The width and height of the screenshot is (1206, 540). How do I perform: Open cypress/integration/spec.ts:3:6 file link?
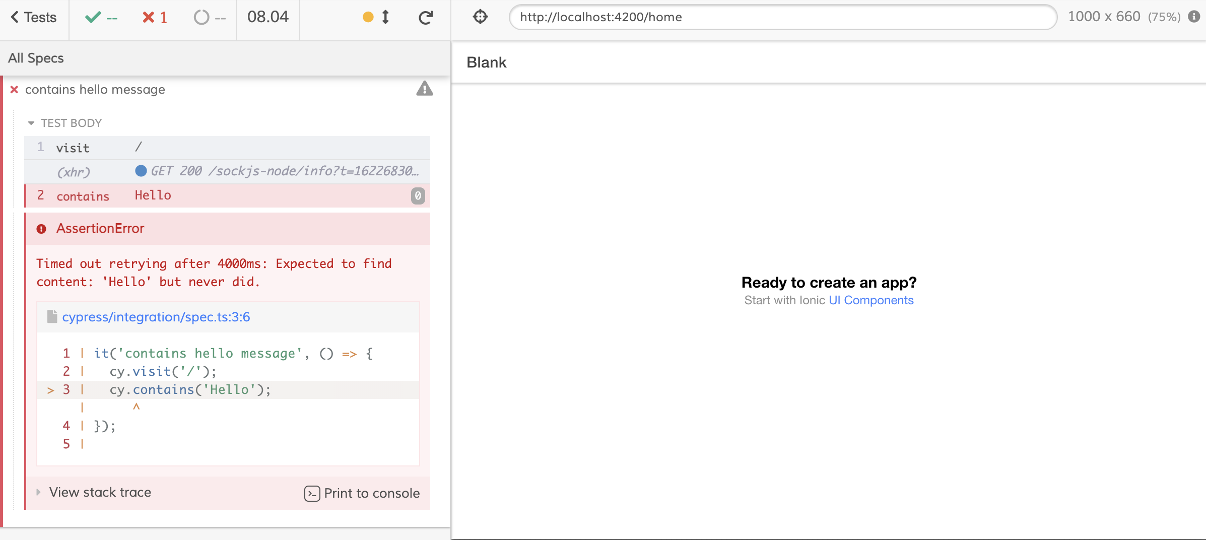[156, 317]
